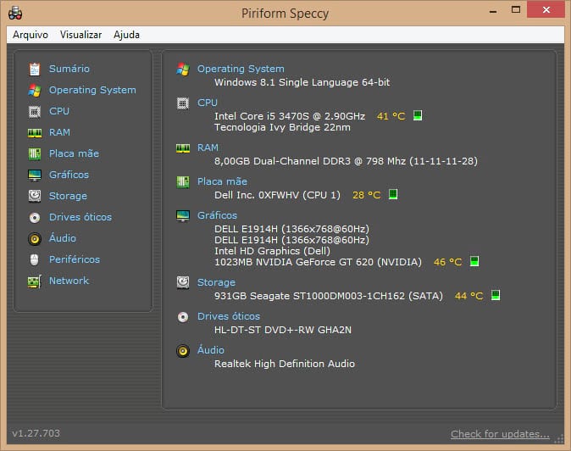Click the disk temperature indicator near 44 °C
The width and height of the screenshot is (571, 451).
tap(496, 295)
